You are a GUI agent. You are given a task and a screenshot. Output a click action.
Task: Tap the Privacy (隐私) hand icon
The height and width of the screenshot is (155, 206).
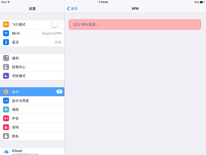[6, 136]
